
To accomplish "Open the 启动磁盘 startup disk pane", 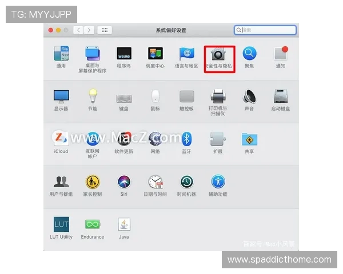I will click(280, 96).
